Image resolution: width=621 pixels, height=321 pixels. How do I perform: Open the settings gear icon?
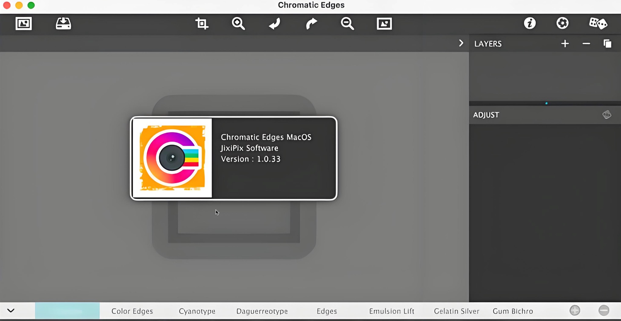[x=562, y=23]
